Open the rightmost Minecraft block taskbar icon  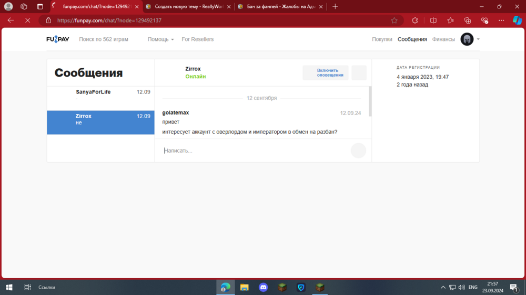click(x=320, y=287)
